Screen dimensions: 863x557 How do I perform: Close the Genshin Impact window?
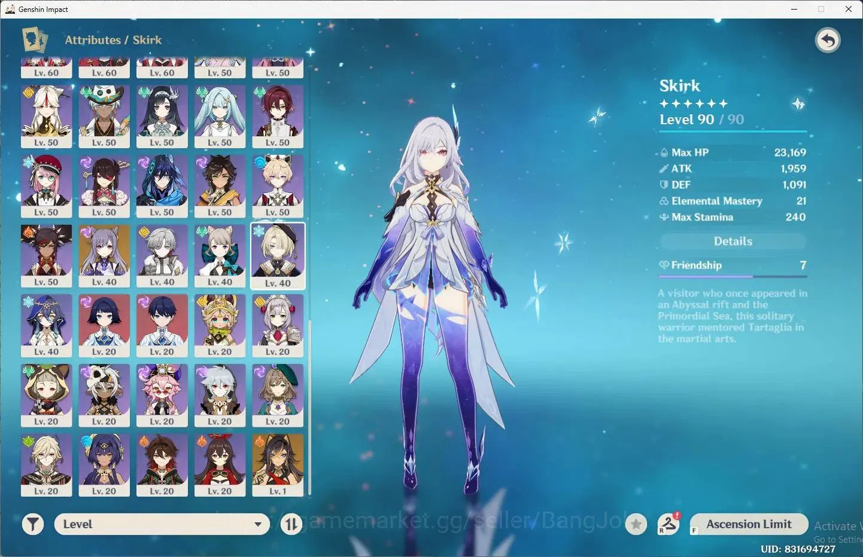(x=849, y=9)
